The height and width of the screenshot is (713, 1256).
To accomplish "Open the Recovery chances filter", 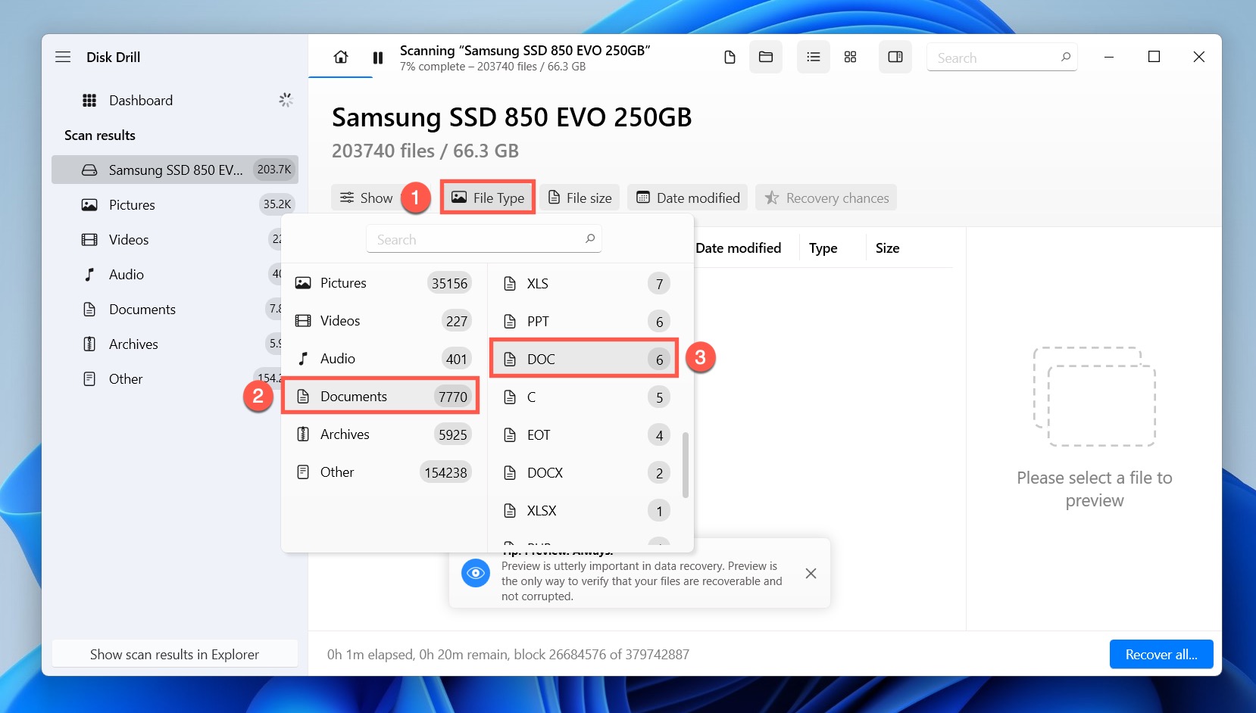I will [826, 198].
